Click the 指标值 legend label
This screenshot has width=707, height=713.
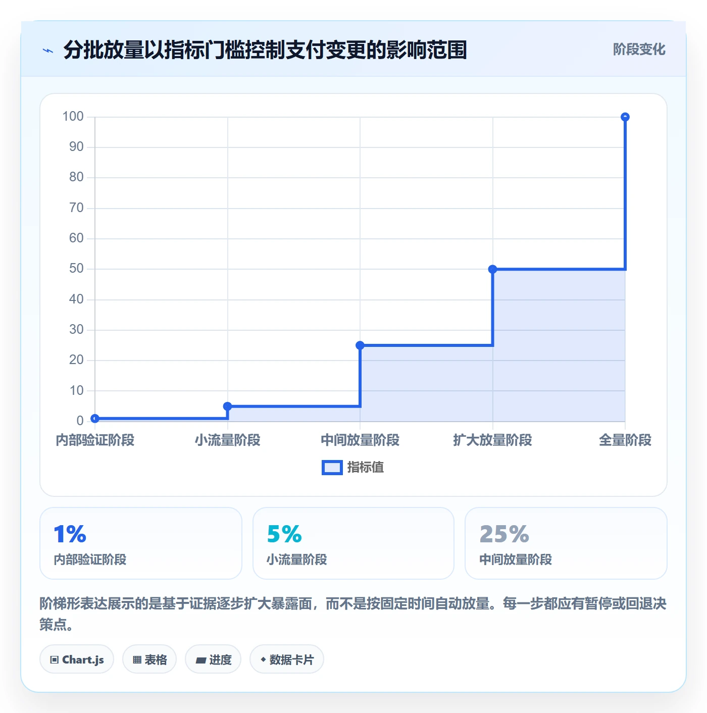(x=366, y=468)
